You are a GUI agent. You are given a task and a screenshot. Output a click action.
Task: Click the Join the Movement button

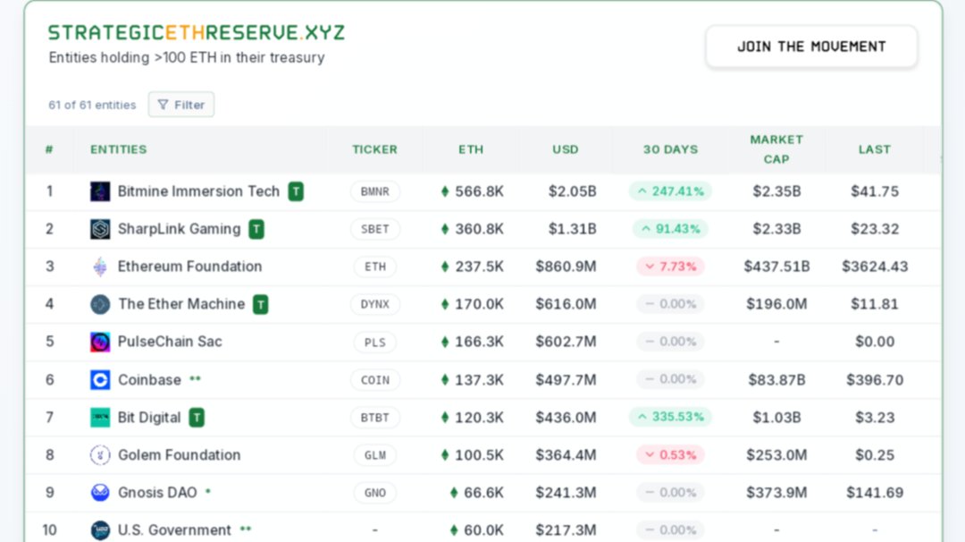pos(811,47)
